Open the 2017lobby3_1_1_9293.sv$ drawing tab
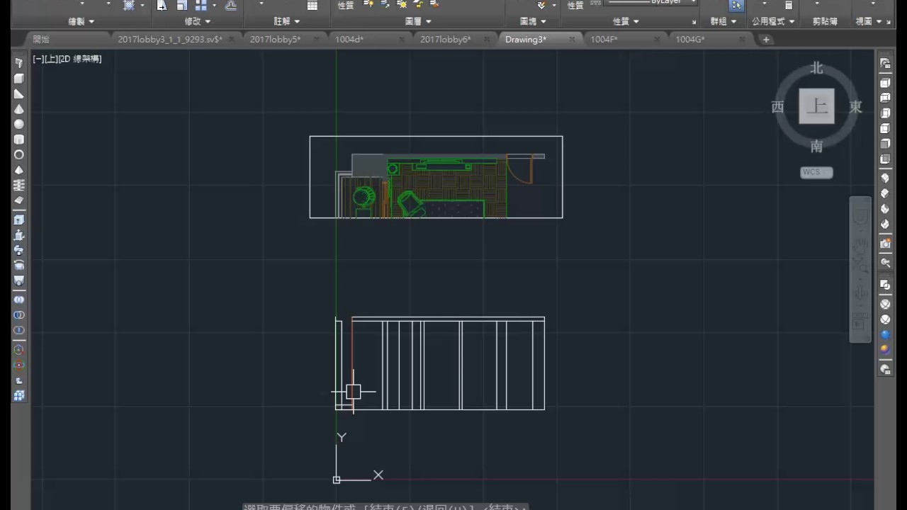This screenshot has height=510, width=907. coord(170,40)
